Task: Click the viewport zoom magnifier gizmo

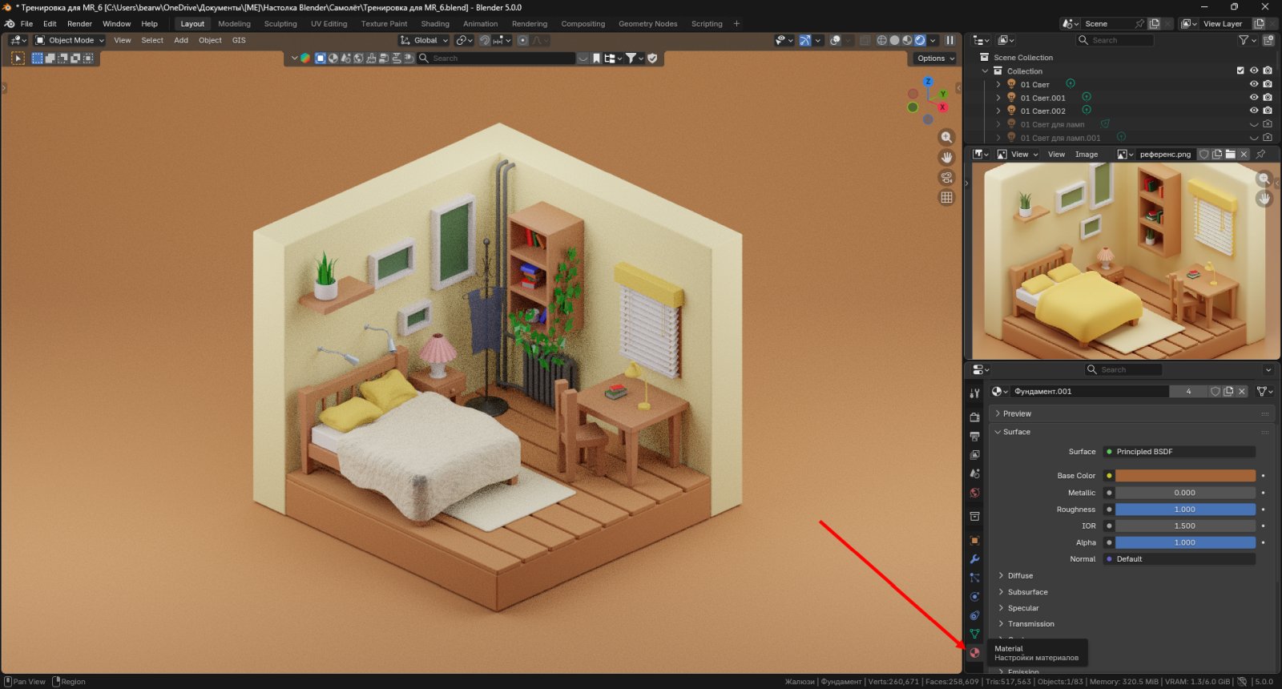Action: (946, 138)
